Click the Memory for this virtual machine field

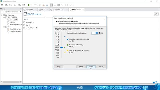pos(95,33)
